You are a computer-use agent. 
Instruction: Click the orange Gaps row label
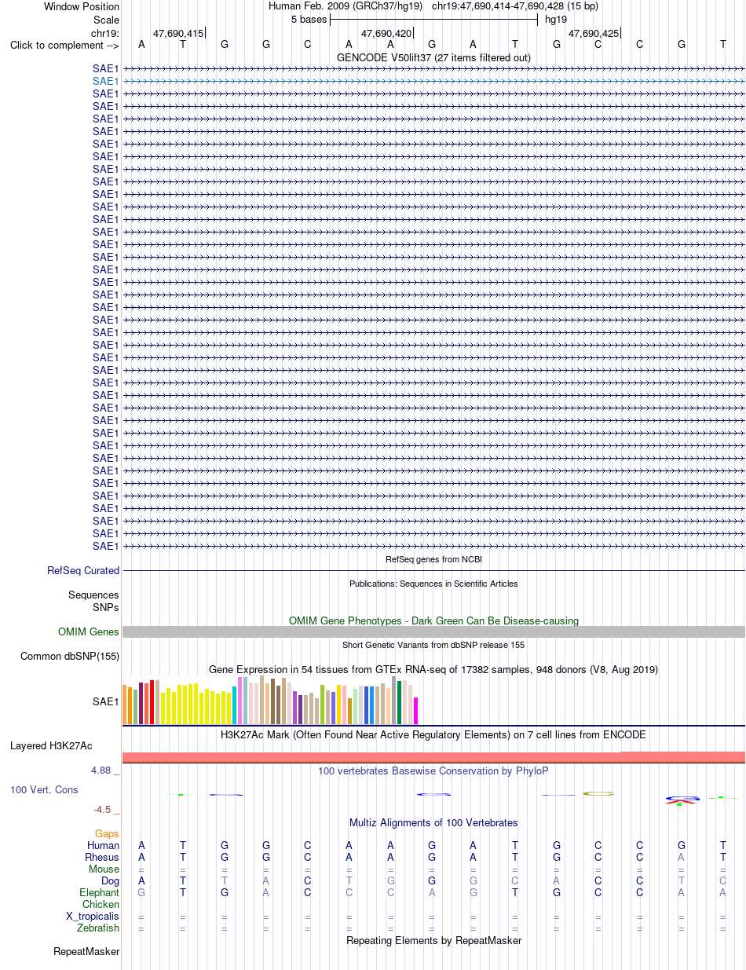(107, 833)
